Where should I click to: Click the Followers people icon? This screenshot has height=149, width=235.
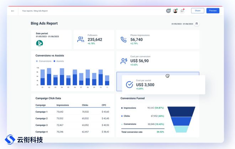(81, 39)
